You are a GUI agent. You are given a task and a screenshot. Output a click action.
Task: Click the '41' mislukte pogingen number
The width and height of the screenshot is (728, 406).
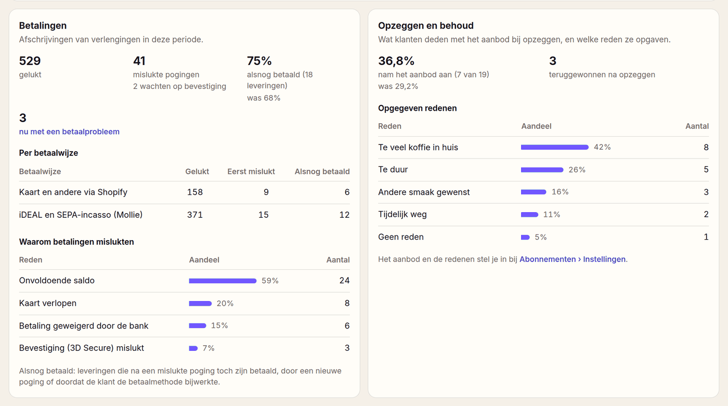pos(139,61)
